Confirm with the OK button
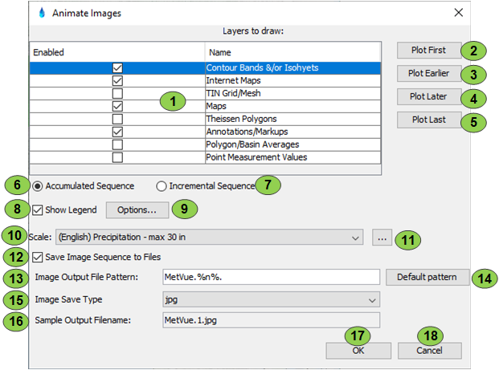Screen dimensions: 499x370 click(358, 351)
